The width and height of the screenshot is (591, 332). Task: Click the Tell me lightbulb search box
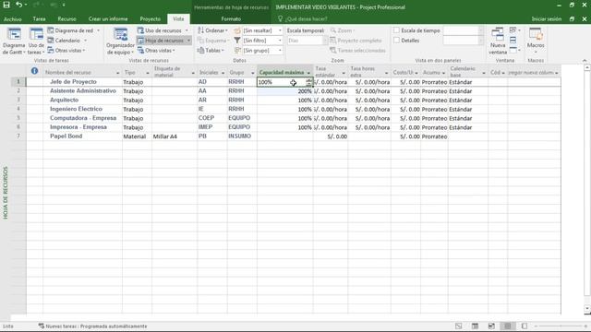(303, 18)
